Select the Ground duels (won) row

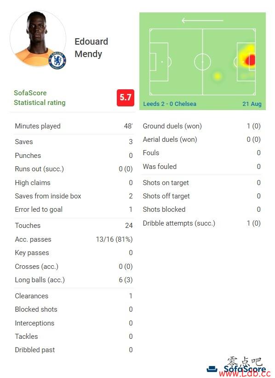(x=202, y=126)
